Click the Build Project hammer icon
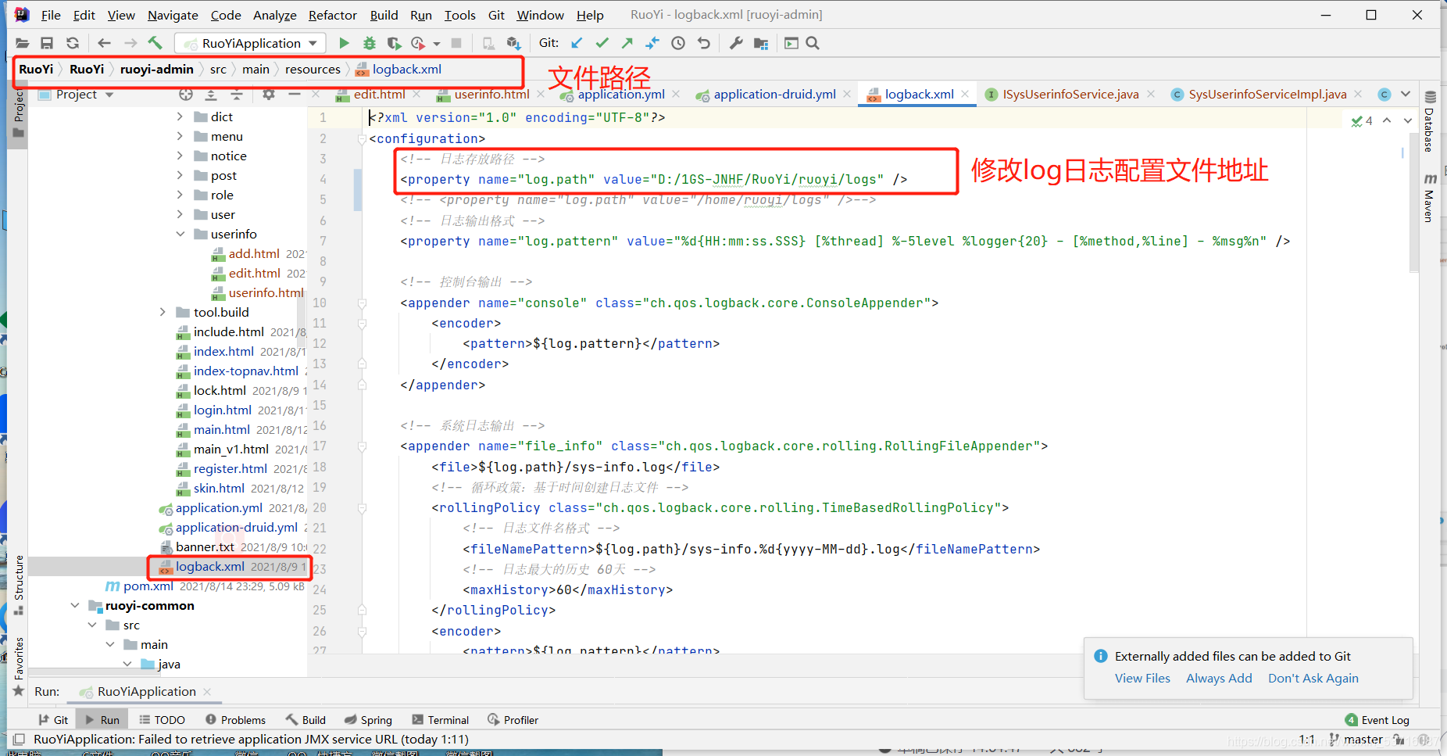Viewport: 1447px width, 756px height. click(x=155, y=43)
